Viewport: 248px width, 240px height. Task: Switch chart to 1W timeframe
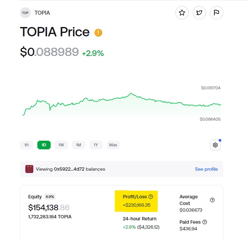coord(61,145)
